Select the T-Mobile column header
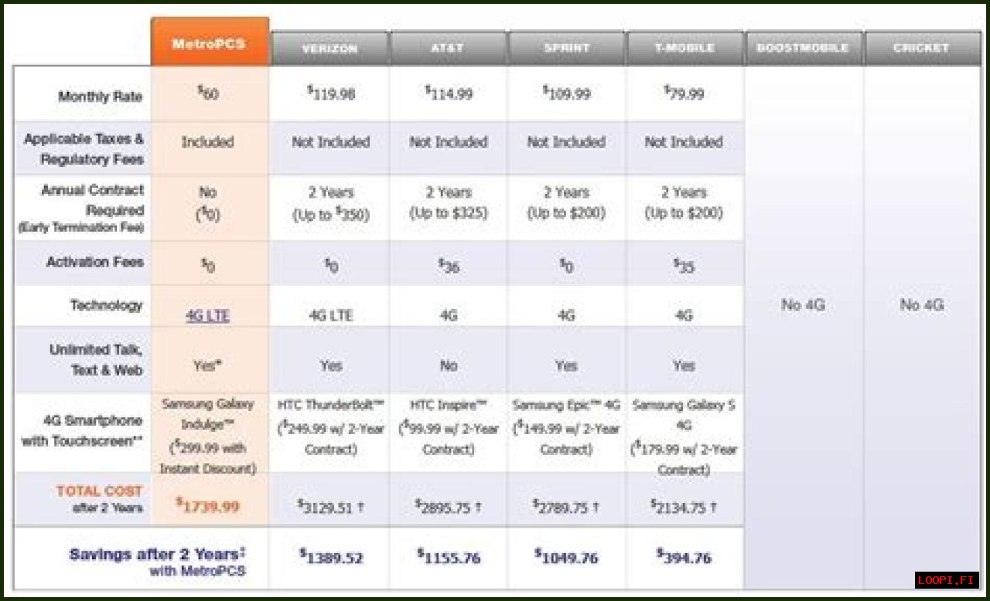990x601 pixels. tap(684, 48)
